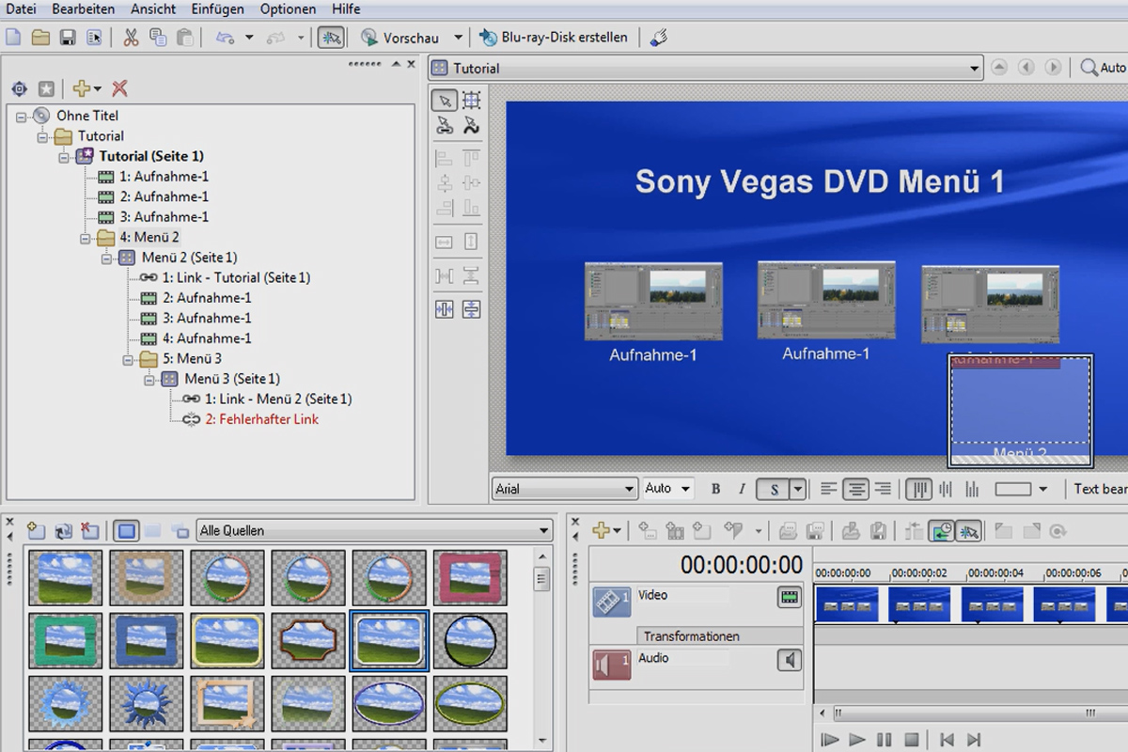Viewport: 1128px width, 752px height.
Task: Toggle bold text formatting
Action: click(715, 489)
